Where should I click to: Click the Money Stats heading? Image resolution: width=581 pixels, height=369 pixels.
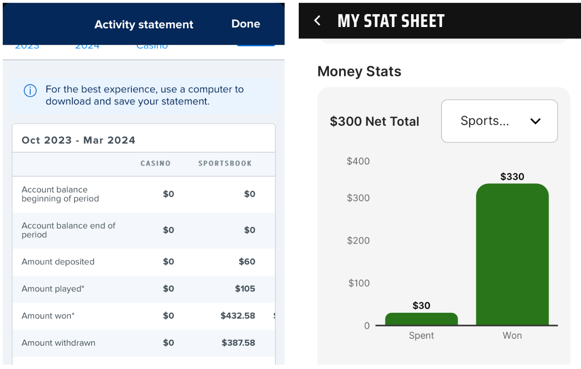point(359,71)
